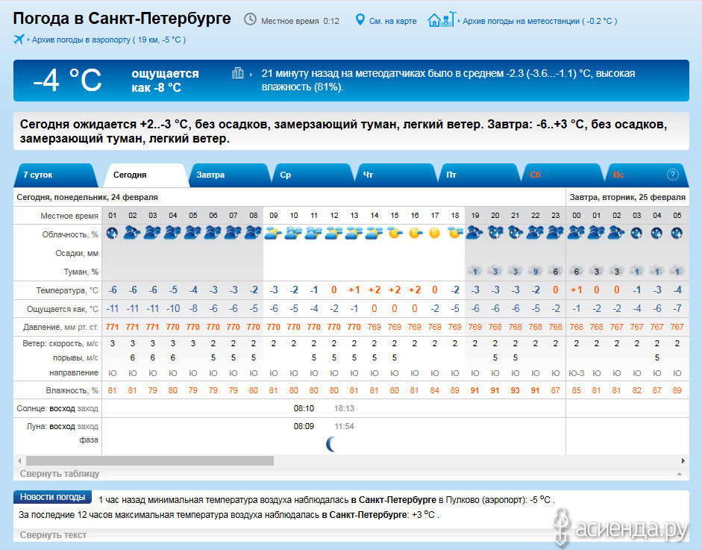Click the cloud icon at hour 14
Screen dimensions: 702x550
[374, 233]
